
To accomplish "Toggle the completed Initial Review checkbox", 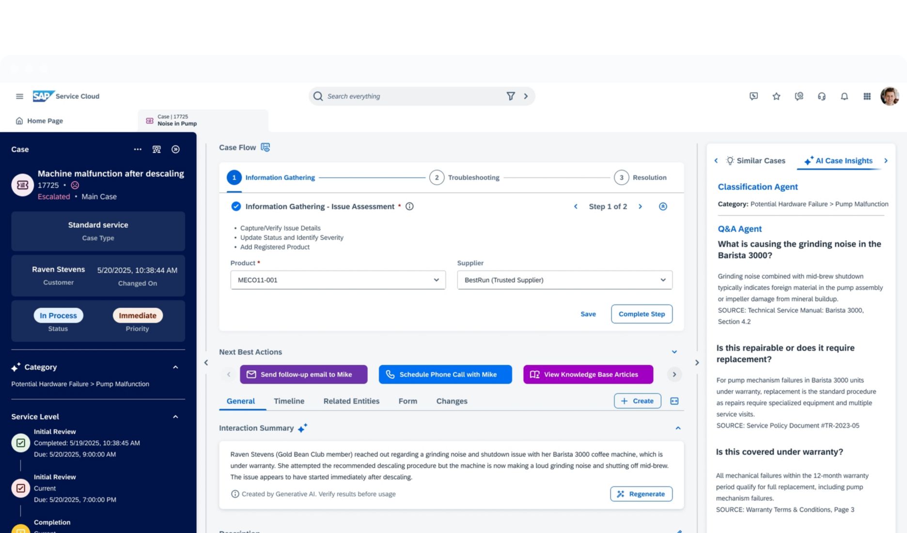I will (x=20, y=442).
